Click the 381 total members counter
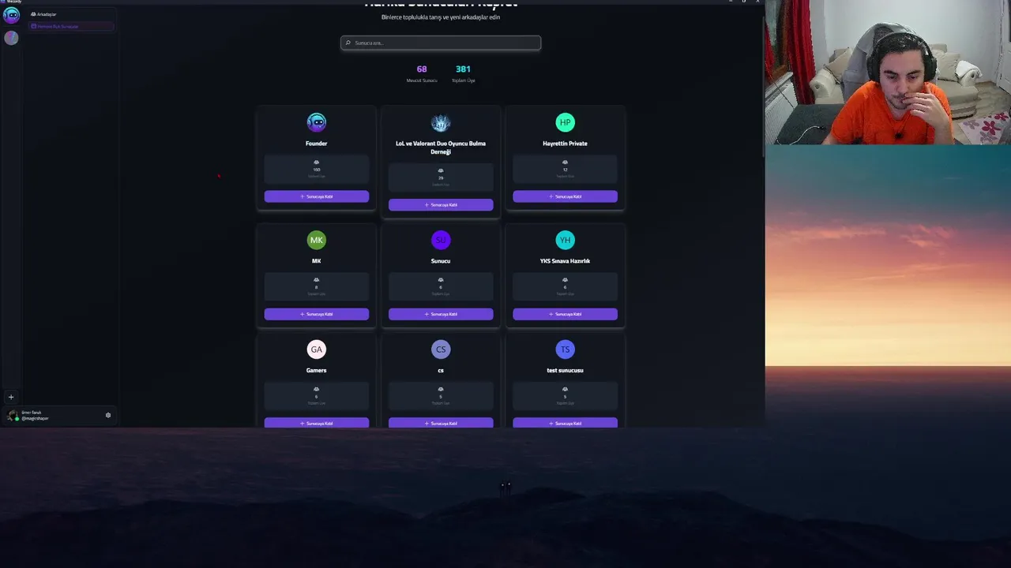This screenshot has height=568, width=1011. coord(463,73)
